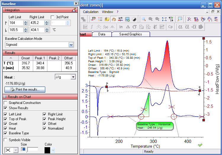Click the crossed curves icon
Image resolution: width=222 pixels, height=155 pixels.
[189, 19]
